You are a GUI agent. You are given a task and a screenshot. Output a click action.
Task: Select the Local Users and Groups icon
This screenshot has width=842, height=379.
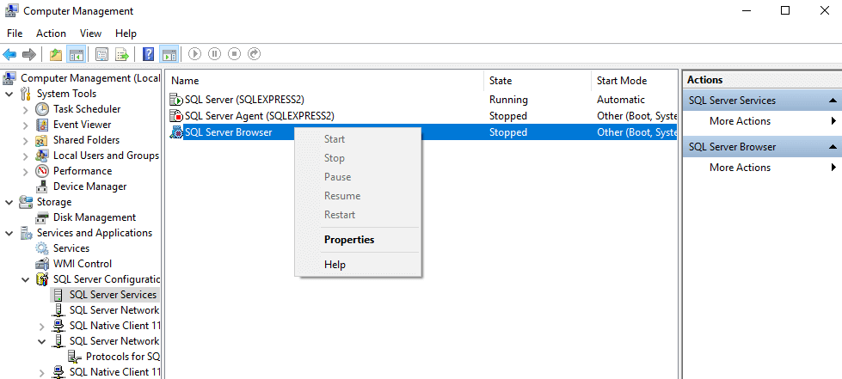click(x=42, y=156)
